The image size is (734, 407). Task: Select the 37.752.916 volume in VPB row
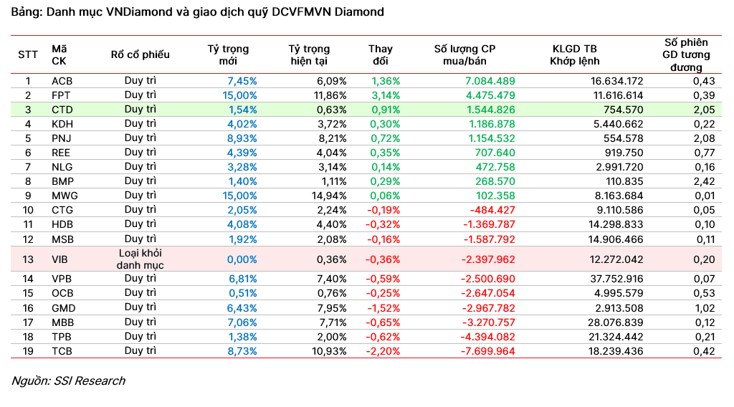click(613, 278)
